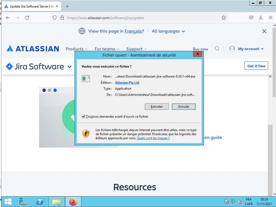Click the yellow security shield icon

(86, 134)
